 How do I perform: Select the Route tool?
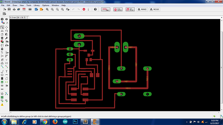2,67
